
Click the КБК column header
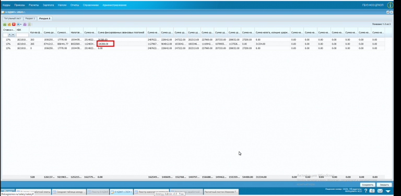[22, 30]
